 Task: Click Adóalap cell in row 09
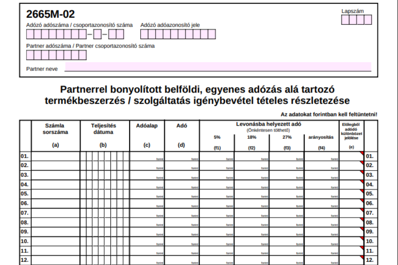[x=147, y=233]
